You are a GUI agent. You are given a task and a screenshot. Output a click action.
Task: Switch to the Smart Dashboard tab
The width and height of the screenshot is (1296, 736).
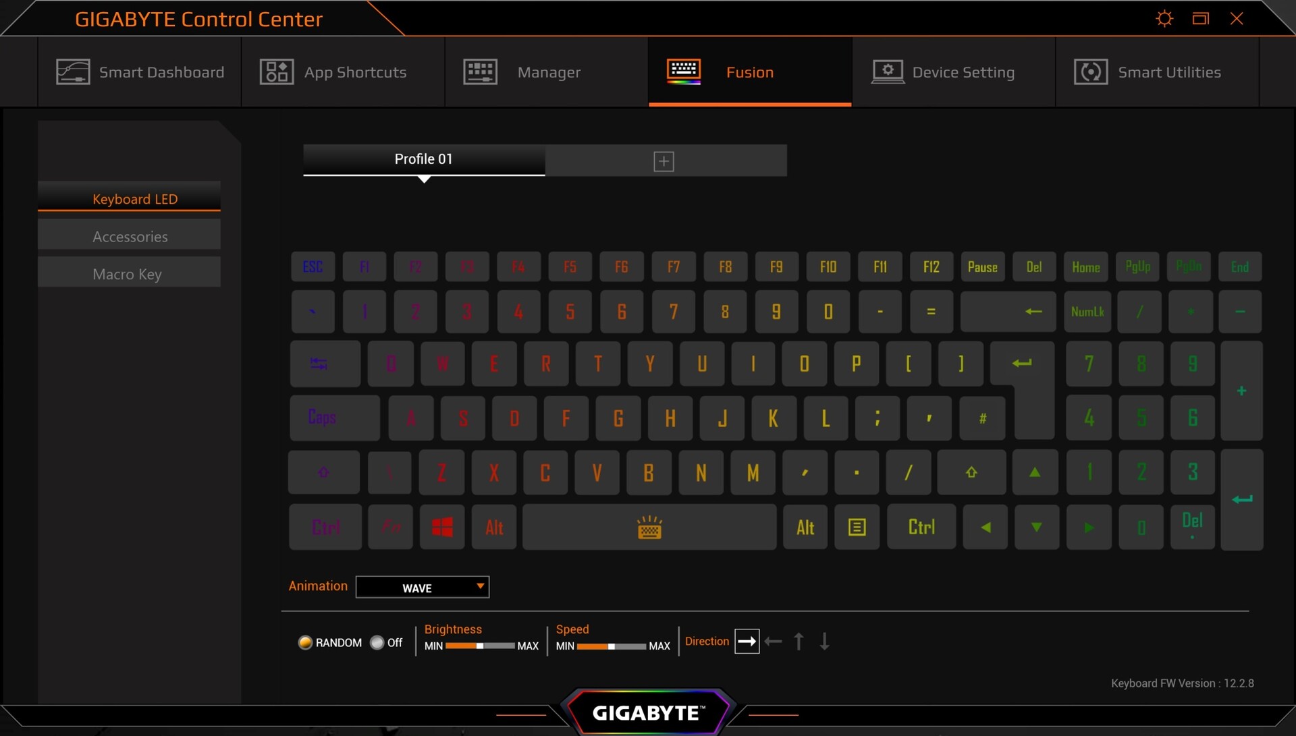[x=140, y=72]
